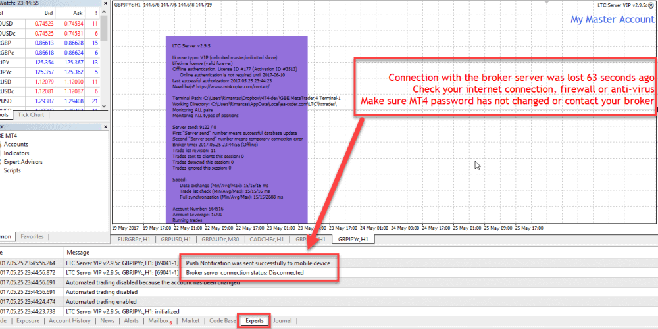658x329 pixels.
Task: Select the Experts terminal tab
Action: 255,321
